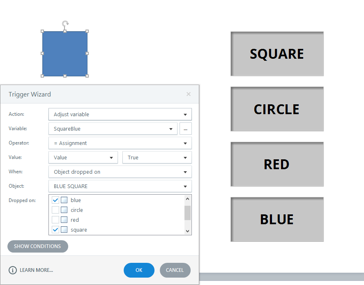The width and height of the screenshot is (364, 285).
Task: Click the info icon beside Learn More
Action: pyautogui.click(x=13, y=270)
